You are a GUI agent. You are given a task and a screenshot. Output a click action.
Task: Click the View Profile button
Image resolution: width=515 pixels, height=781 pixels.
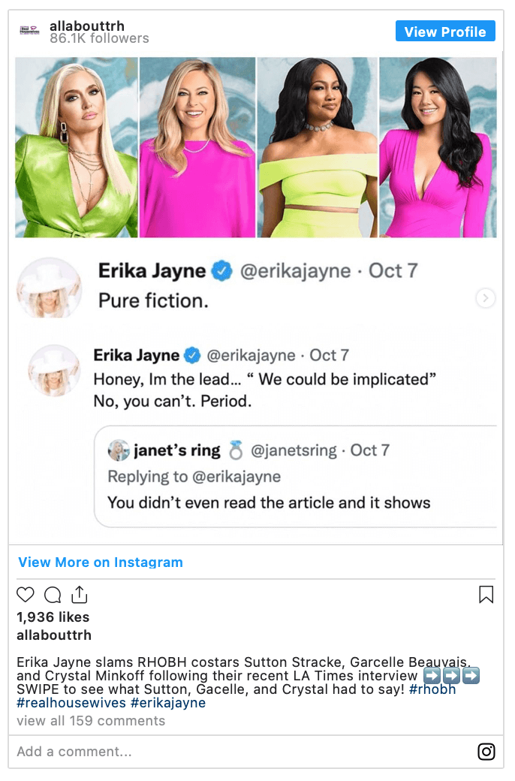[x=445, y=32]
